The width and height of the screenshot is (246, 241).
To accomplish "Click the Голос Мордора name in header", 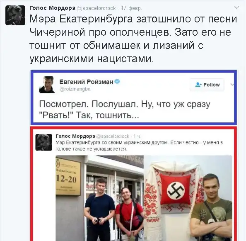I will tap(53, 8).
